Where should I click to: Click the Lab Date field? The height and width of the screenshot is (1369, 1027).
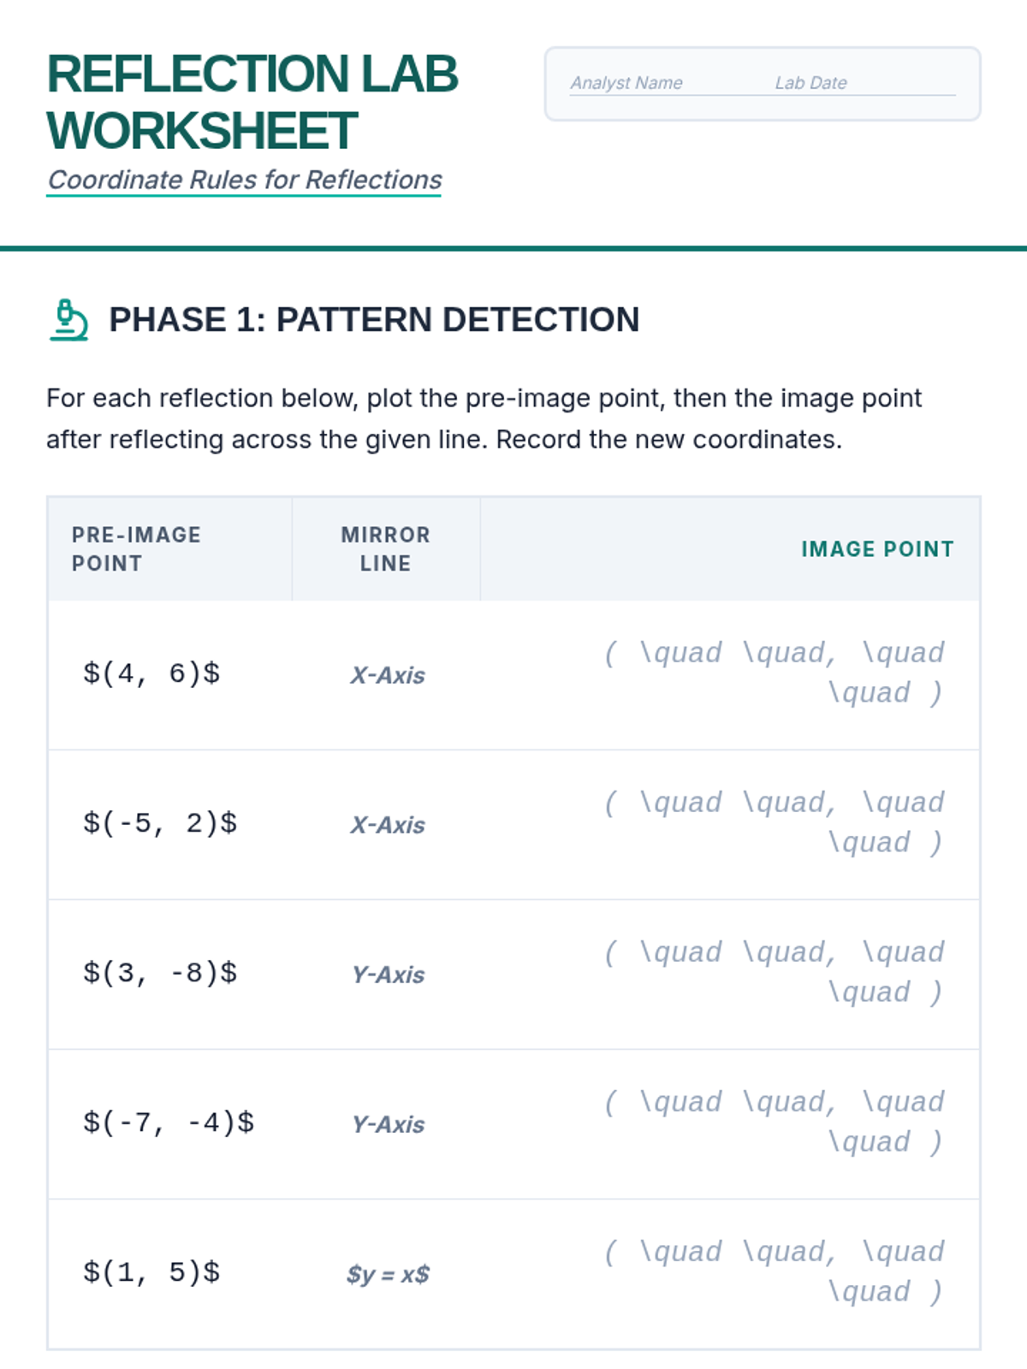[863, 84]
